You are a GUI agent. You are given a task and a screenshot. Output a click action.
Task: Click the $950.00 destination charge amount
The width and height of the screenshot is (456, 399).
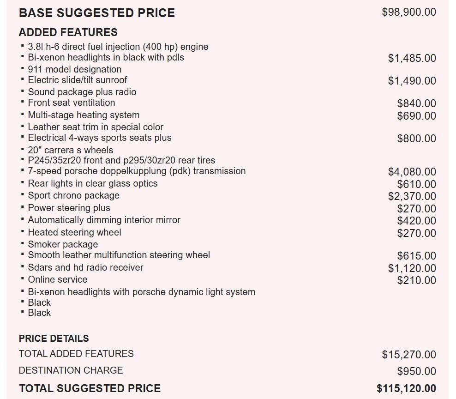tap(416, 371)
